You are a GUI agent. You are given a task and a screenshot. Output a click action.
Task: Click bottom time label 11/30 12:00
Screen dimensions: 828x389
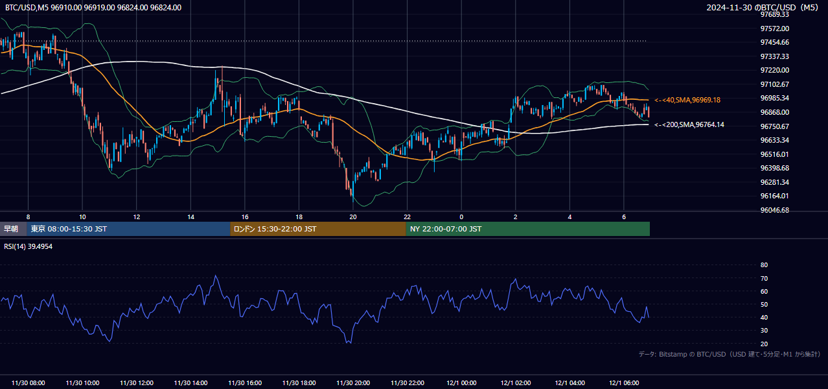[137, 383]
